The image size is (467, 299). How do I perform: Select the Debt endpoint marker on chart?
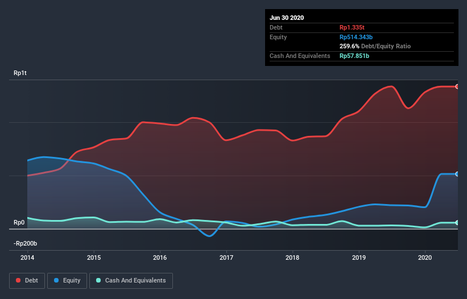457,86
